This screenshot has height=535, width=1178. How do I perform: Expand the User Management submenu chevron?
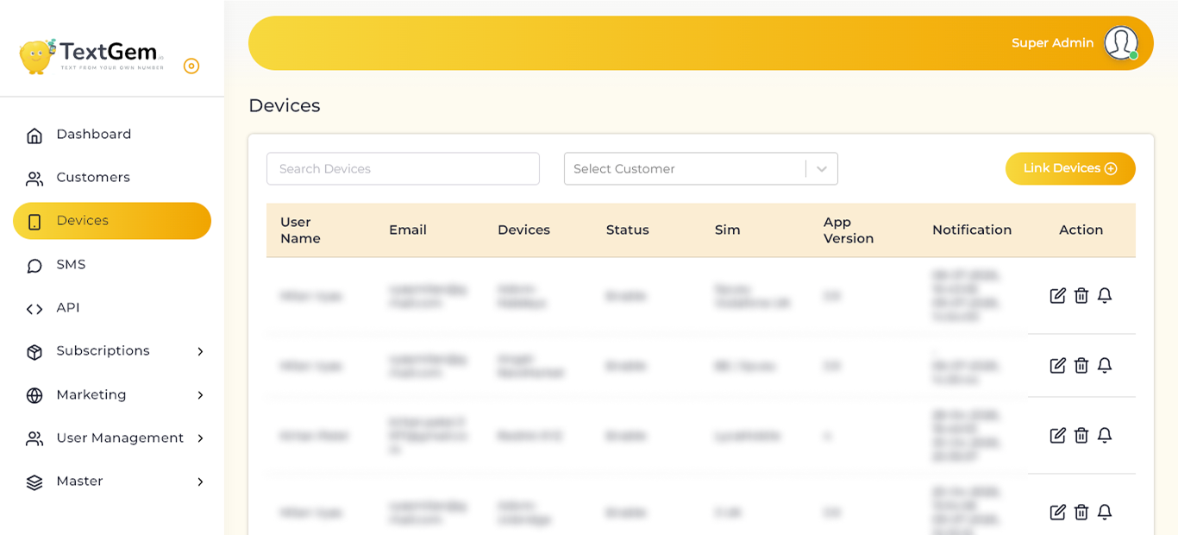coord(200,438)
